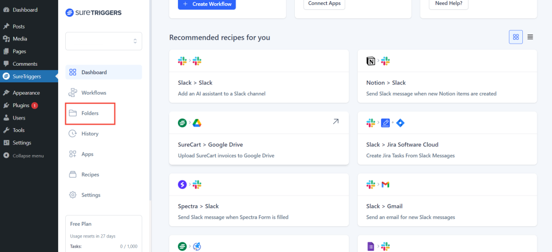This screenshot has width=552, height=252.
Task: Select Dashboard in SureTriggers sidebar
Action: click(94, 72)
